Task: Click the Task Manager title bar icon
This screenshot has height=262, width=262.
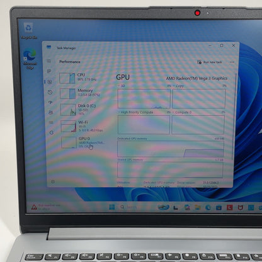Action: point(48,47)
